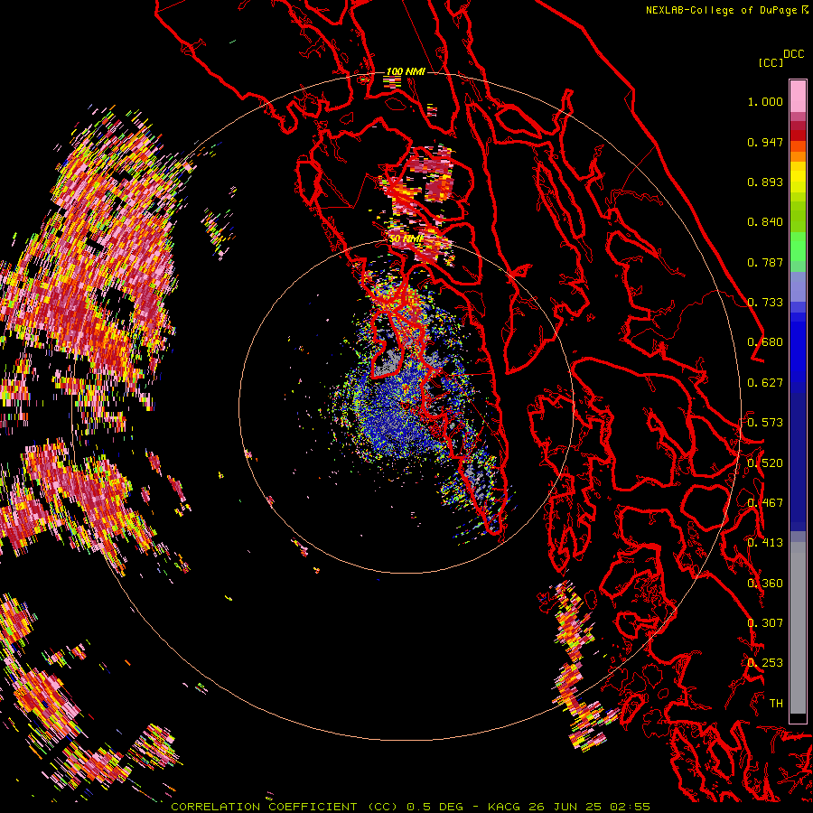Click the 0.893 color scale value
Viewport: 813px width, 813px height.
point(765,182)
